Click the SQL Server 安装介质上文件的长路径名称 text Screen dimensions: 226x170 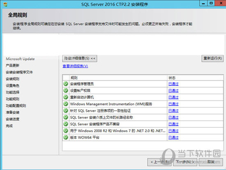(101, 117)
